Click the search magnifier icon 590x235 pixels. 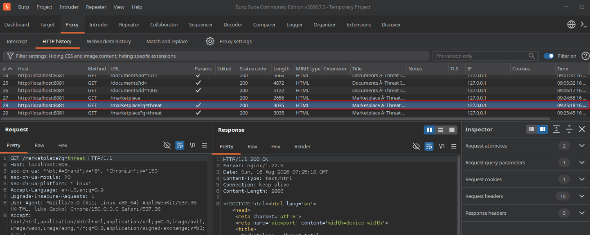532,56
